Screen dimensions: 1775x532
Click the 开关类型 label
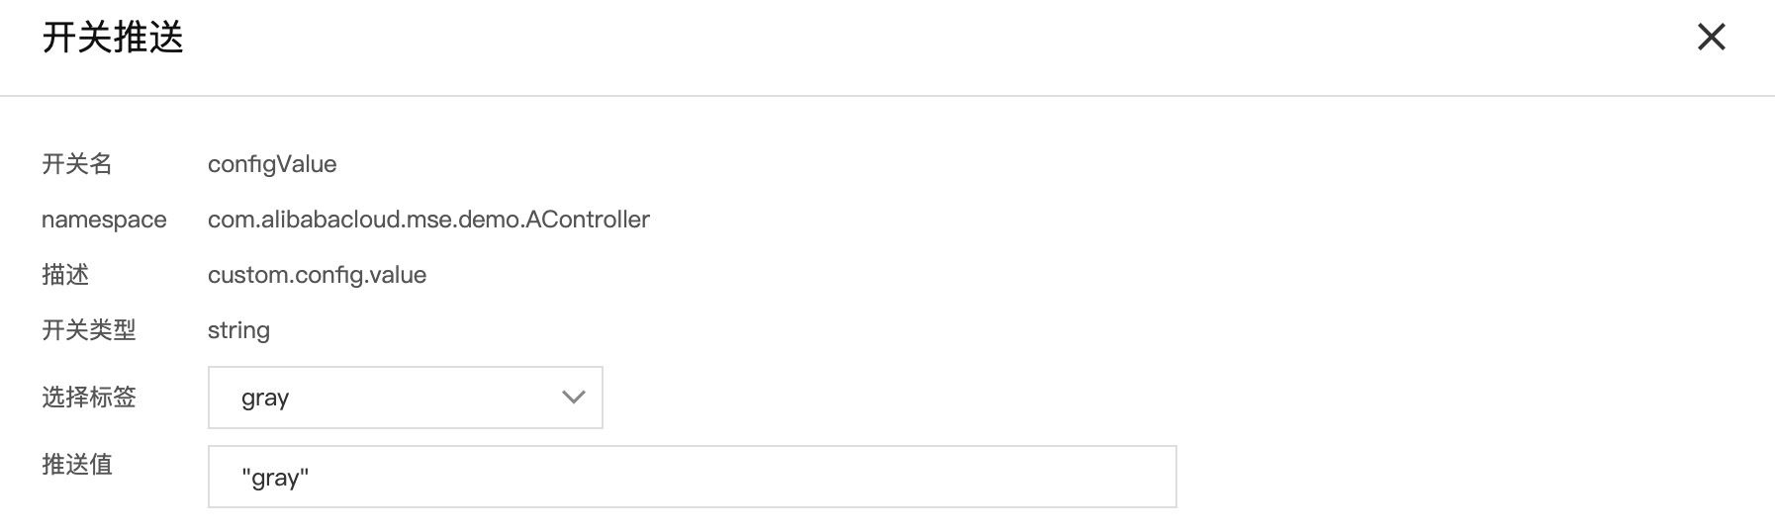pos(89,330)
